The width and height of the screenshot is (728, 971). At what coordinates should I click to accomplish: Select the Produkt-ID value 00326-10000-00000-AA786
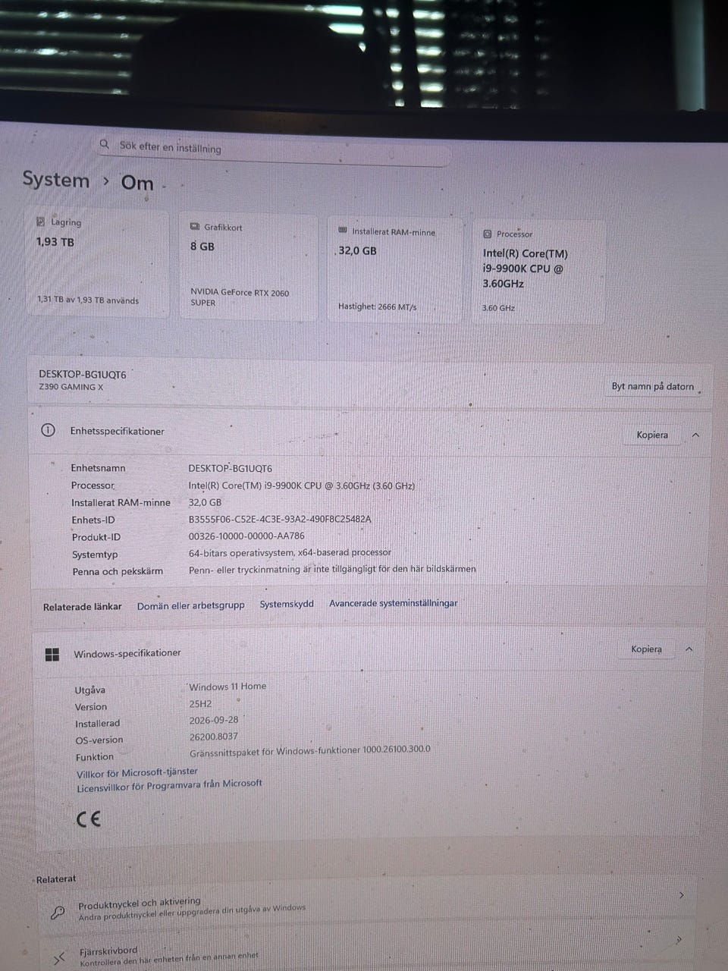pos(246,536)
